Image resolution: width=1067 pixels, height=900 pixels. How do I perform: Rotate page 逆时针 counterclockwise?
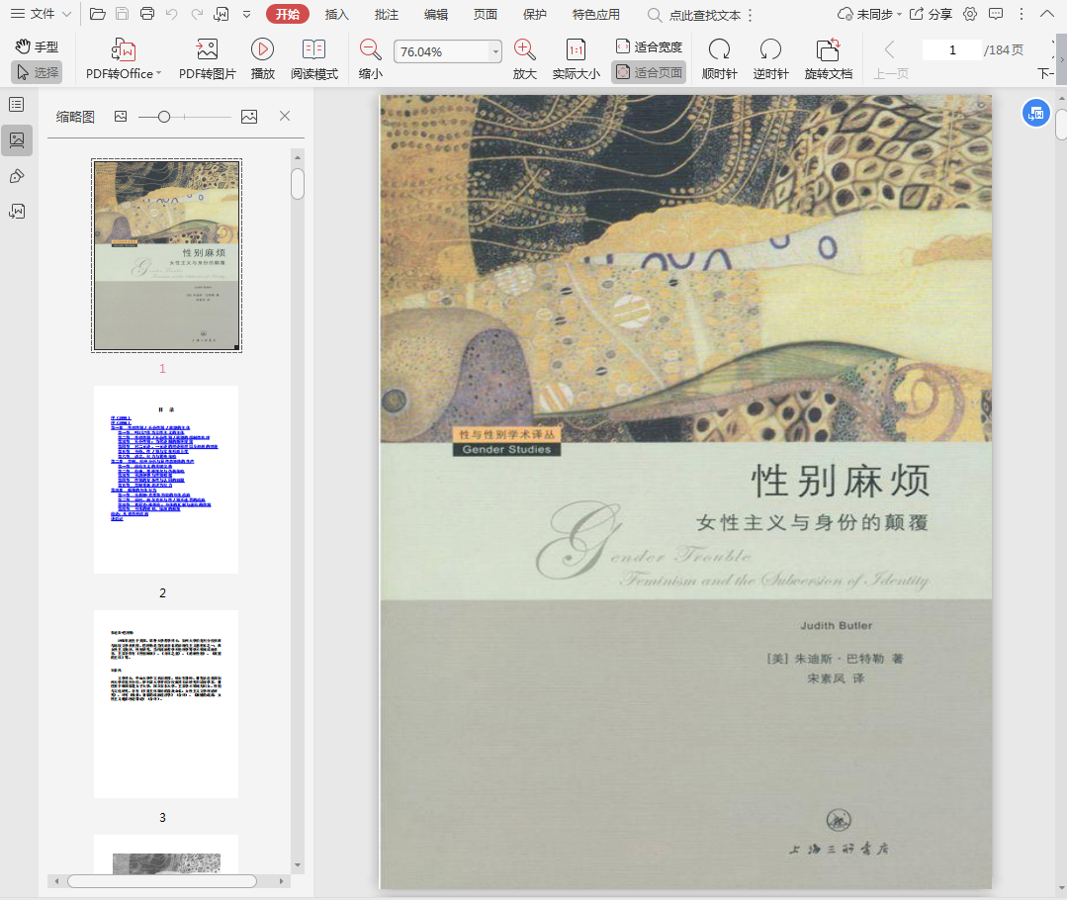770,59
